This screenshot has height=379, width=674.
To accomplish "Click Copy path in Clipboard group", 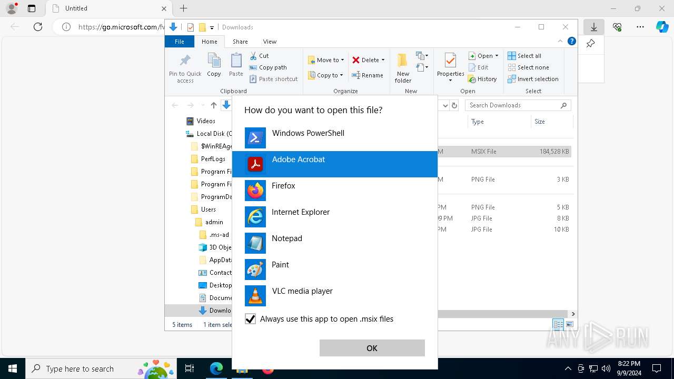I will (268, 67).
